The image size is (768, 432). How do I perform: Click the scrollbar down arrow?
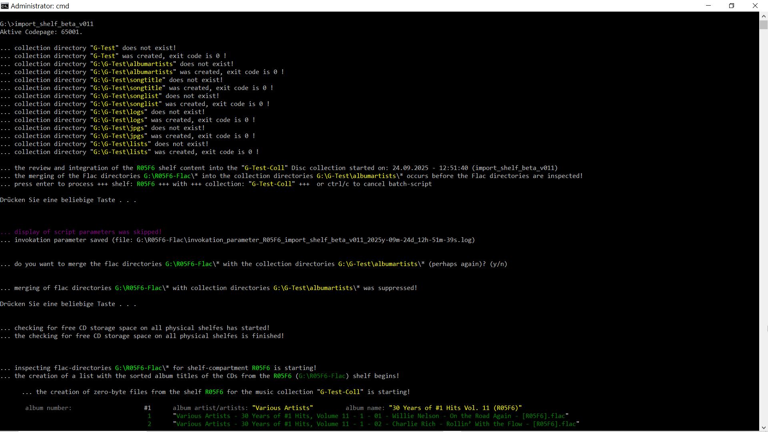(x=763, y=427)
